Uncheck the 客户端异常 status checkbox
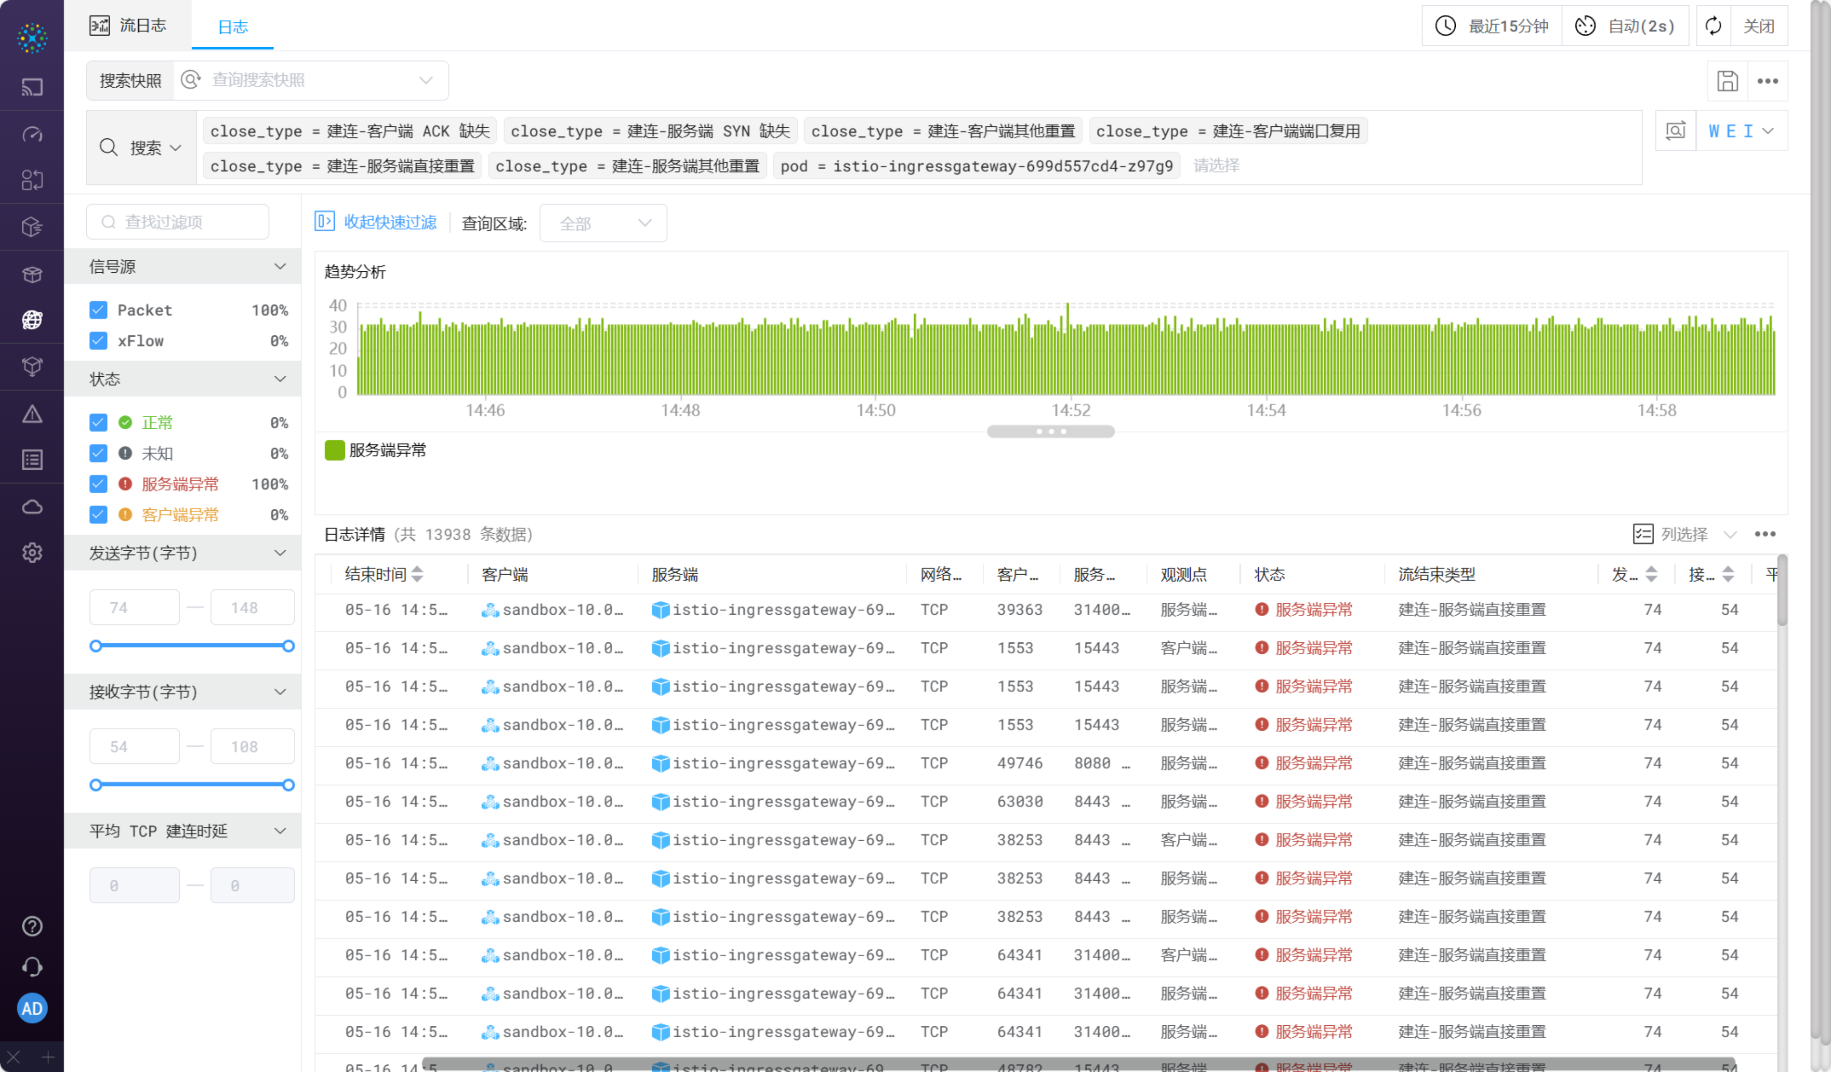Viewport: 1831px width, 1072px height. click(98, 515)
